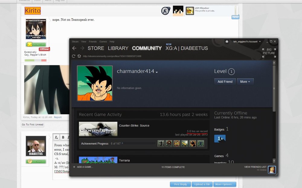302x188 pixels.
Task: Click Diabeetus's green smiley badge
Action: click(x=36, y=161)
